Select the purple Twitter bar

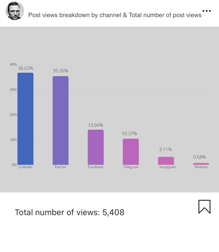point(60,120)
